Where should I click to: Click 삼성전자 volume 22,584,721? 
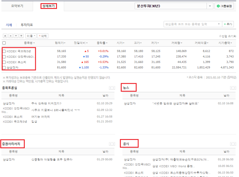(179, 67)
